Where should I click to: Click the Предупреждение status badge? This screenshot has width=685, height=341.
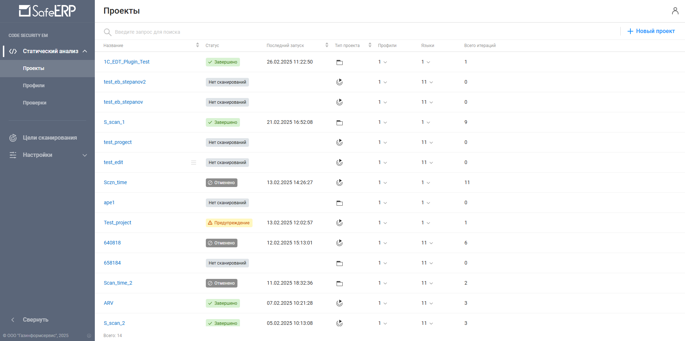(x=229, y=223)
